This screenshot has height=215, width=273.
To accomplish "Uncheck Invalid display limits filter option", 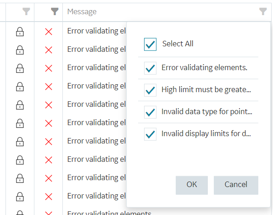I will click(150, 134).
